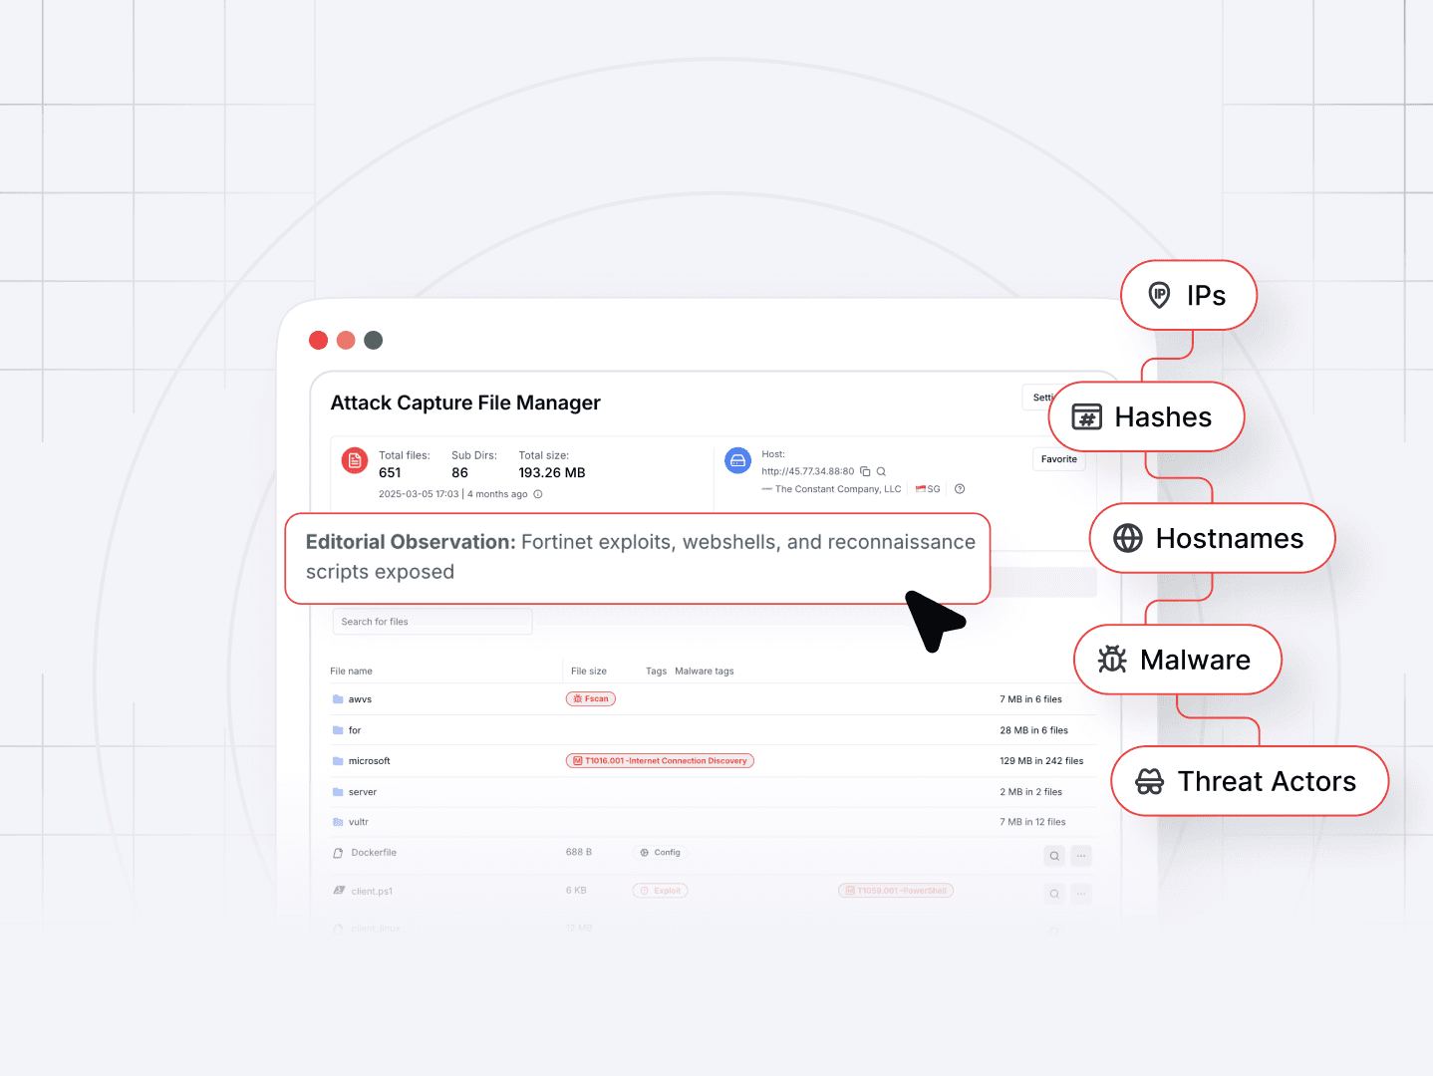This screenshot has width=1433, height=1076.
Task: Click '2 MB in 2 files' text
Action: click(x=1030, y=792)
